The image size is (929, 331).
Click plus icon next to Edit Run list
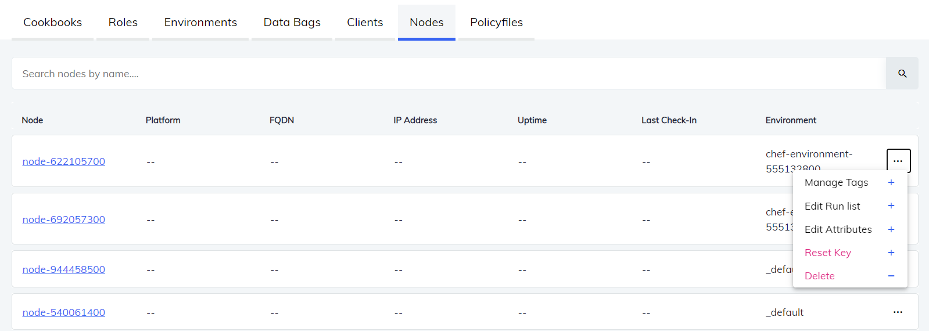(891, 206)
